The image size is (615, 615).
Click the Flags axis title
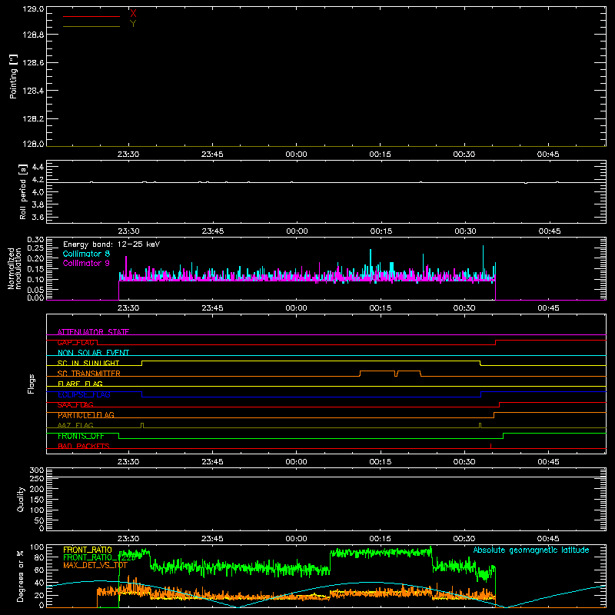pyautogui.click(x=32, y=384)
